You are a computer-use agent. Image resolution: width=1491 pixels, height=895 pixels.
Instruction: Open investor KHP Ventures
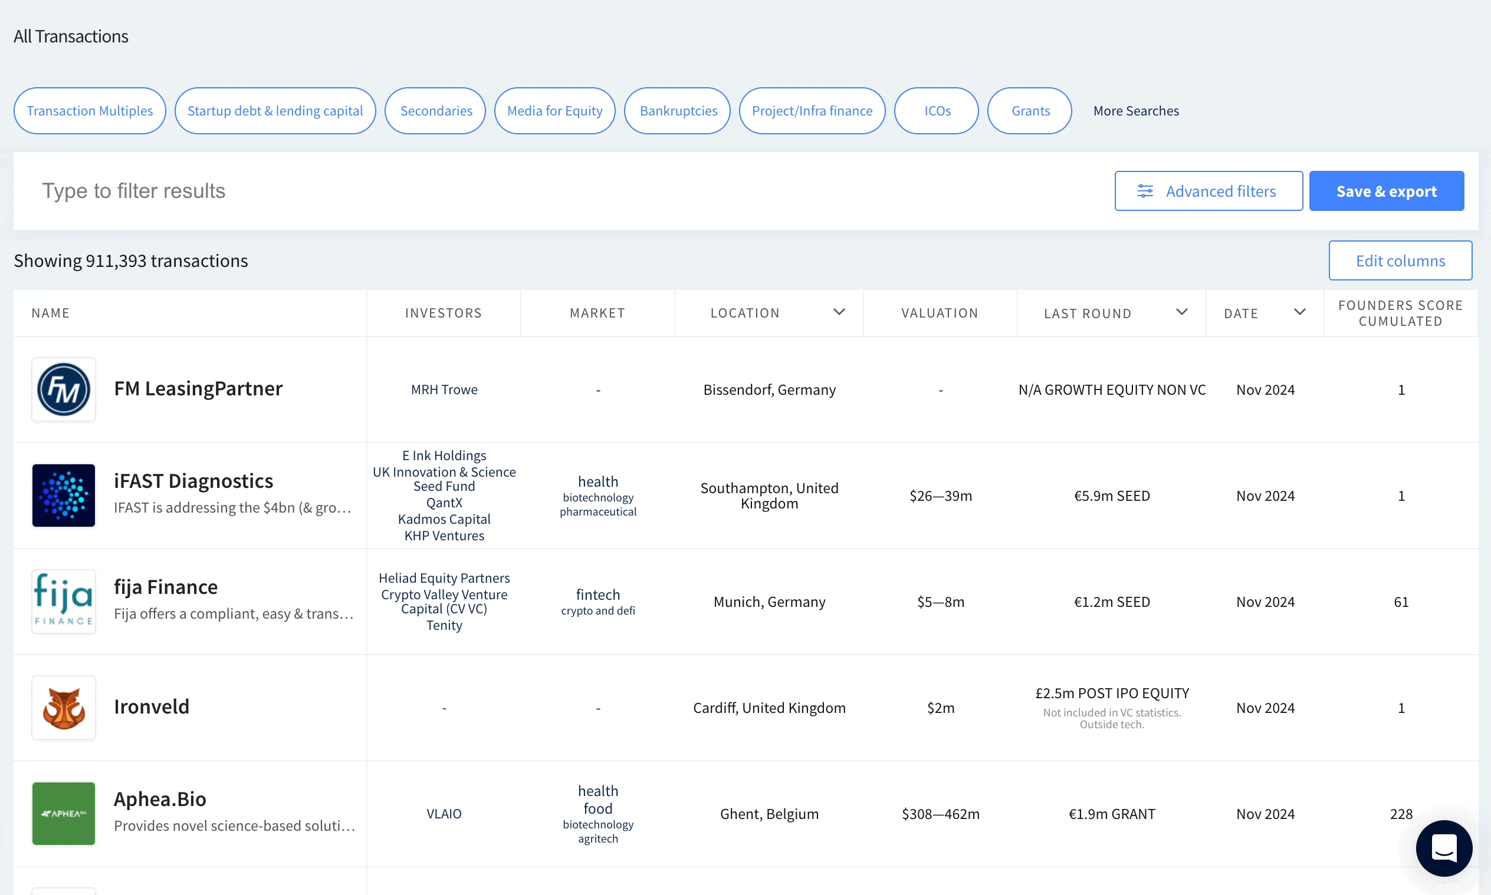444,536
